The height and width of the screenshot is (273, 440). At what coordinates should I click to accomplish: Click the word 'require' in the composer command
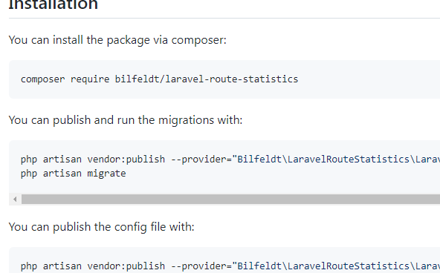pos(90,79)
